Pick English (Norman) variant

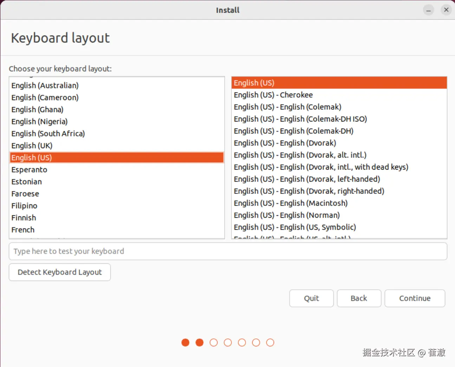click(x=339, y=215)
